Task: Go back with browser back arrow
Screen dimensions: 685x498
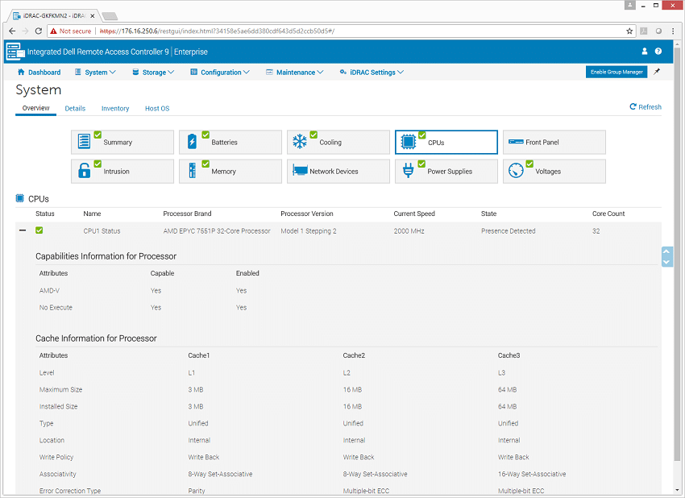Action: [x=12, y=31]
